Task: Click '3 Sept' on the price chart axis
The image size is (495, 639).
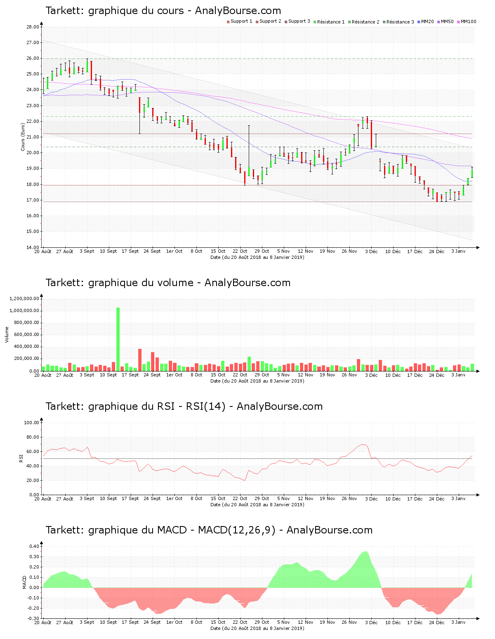Action: click(87, 251)
